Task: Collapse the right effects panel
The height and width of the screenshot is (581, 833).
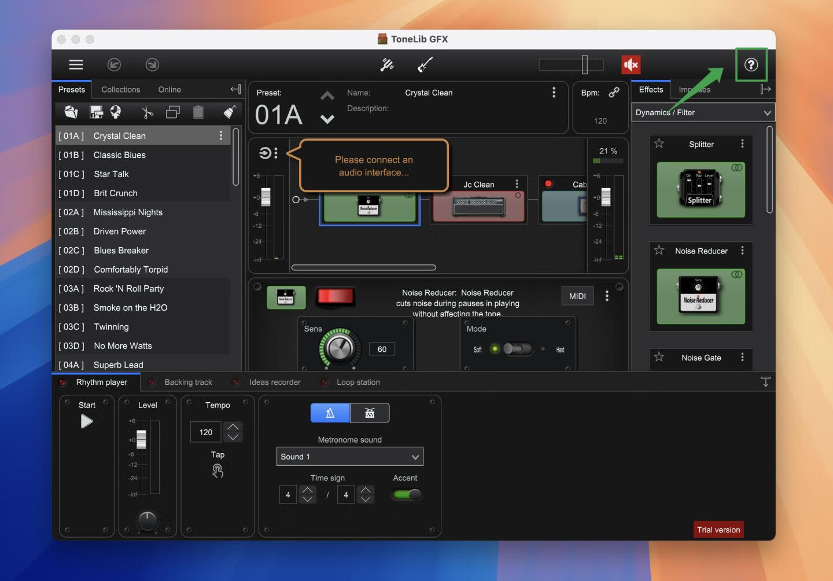Action: tap(765, 89)
